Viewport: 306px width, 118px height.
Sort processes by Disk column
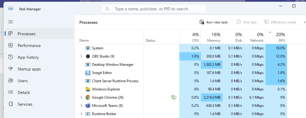(233, 37)
